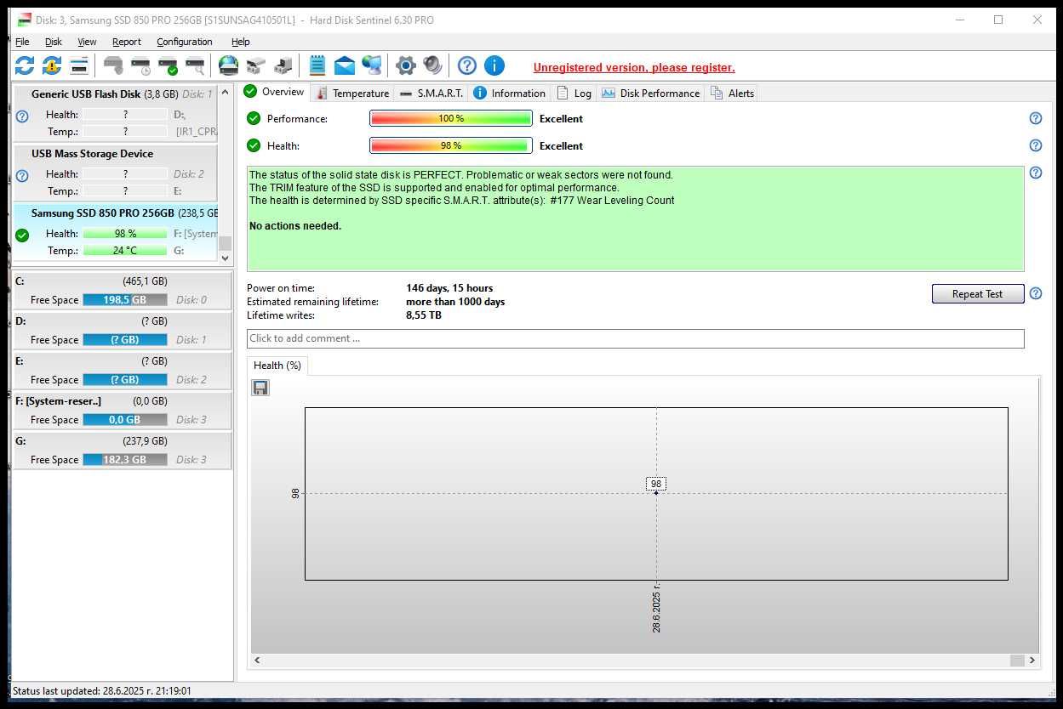This screenshot has height=709, width=1063.
Task: Switch to the Temperature tab
Action: click(352, 93)
